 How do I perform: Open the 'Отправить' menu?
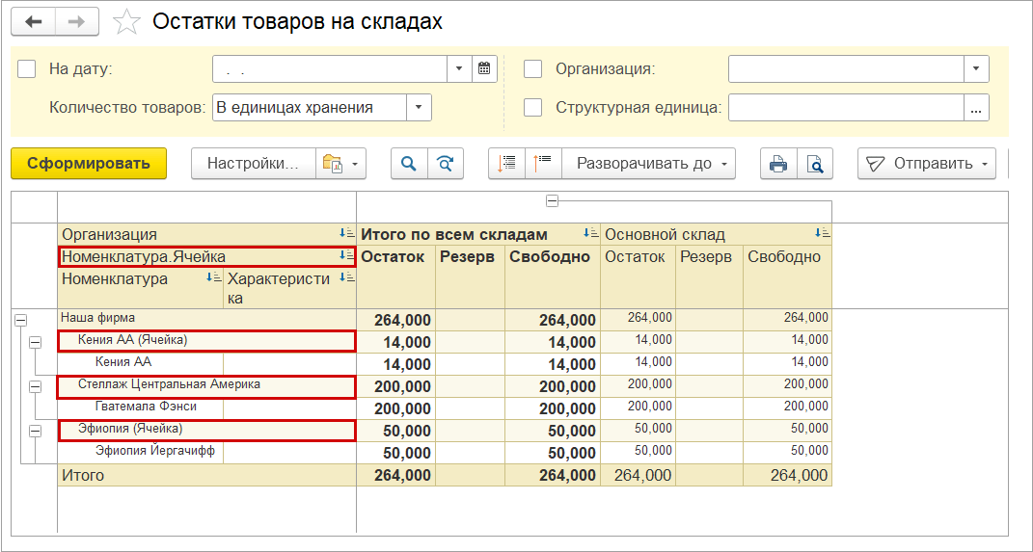tap(927, 163)
